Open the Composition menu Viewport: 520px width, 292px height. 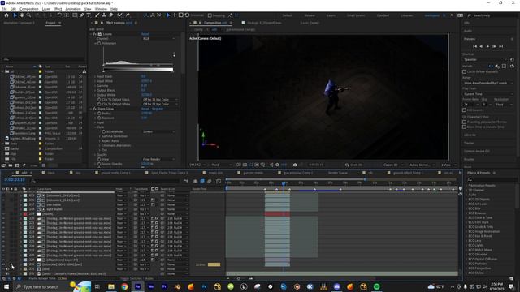[29, 9]
